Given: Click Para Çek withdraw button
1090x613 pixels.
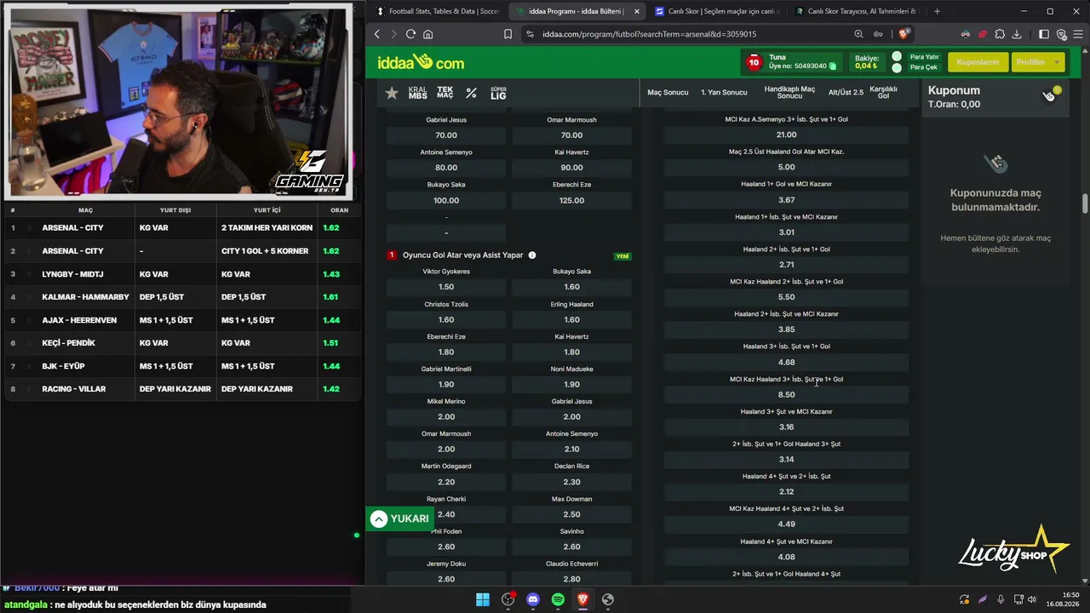Looking at the screenshot, I should 923,67.
